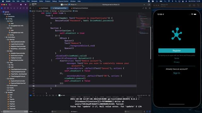Open the Issue navigator warning icon

14,8
